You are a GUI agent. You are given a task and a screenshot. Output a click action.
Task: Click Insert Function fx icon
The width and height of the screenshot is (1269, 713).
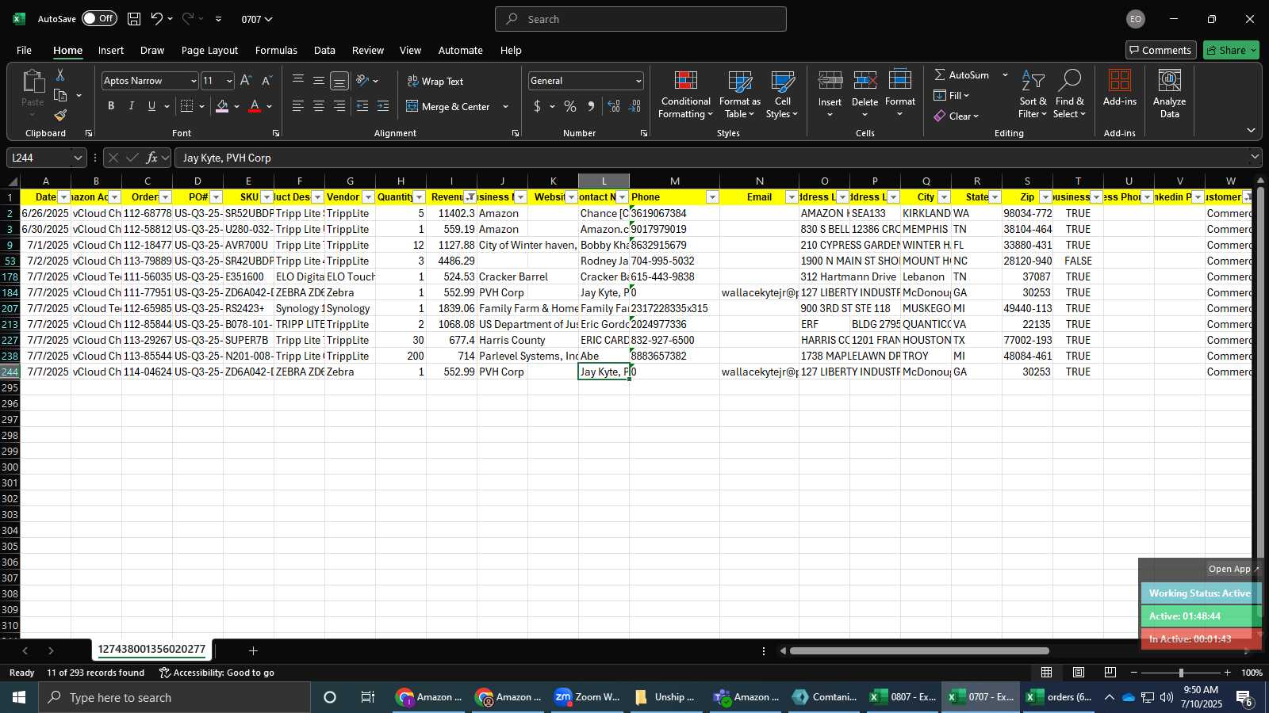click(151, 158)
